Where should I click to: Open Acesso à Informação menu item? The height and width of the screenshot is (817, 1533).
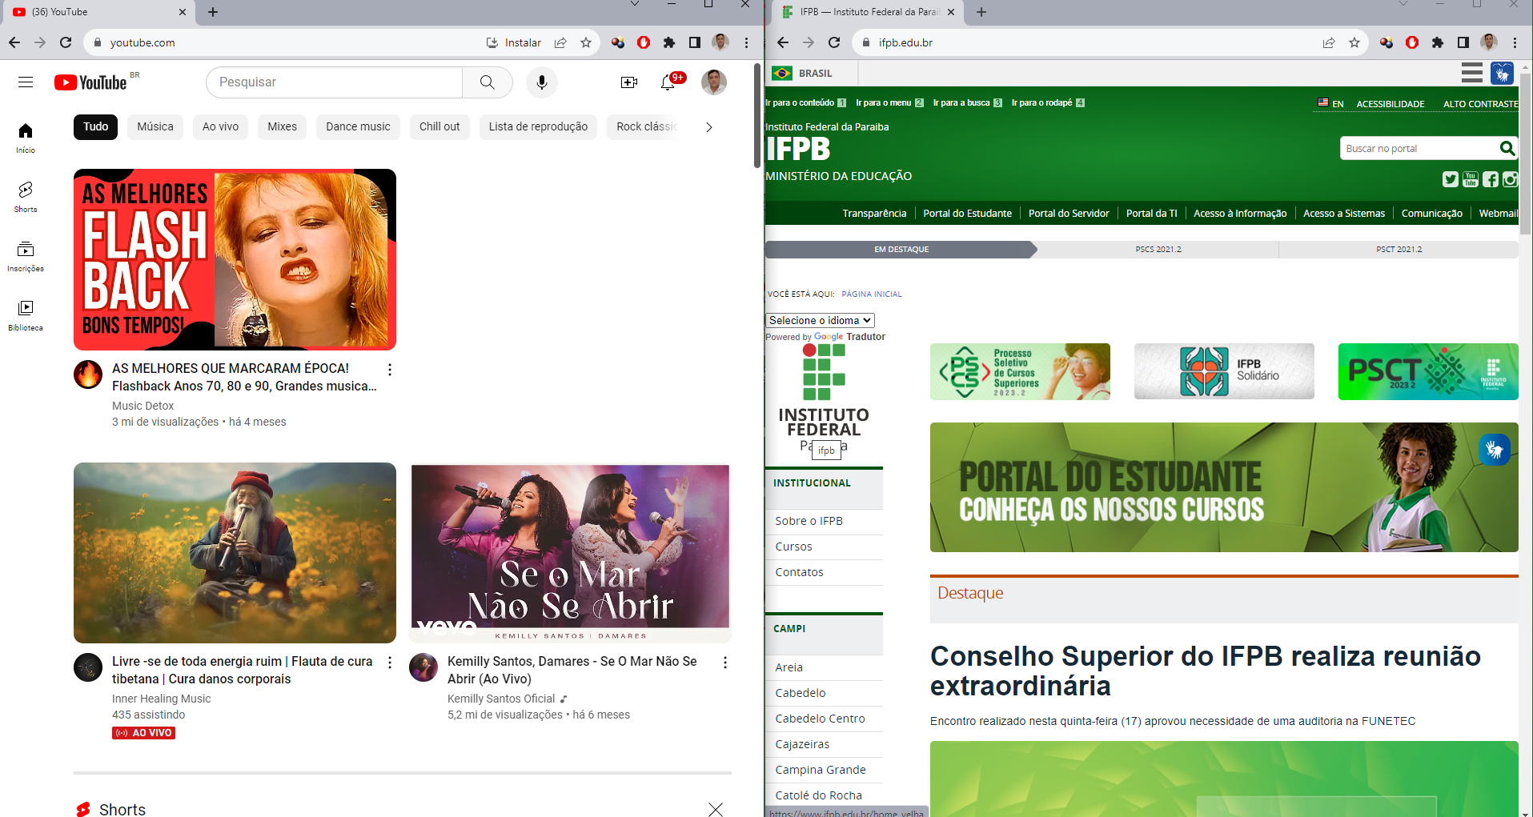click(1240, 214)
